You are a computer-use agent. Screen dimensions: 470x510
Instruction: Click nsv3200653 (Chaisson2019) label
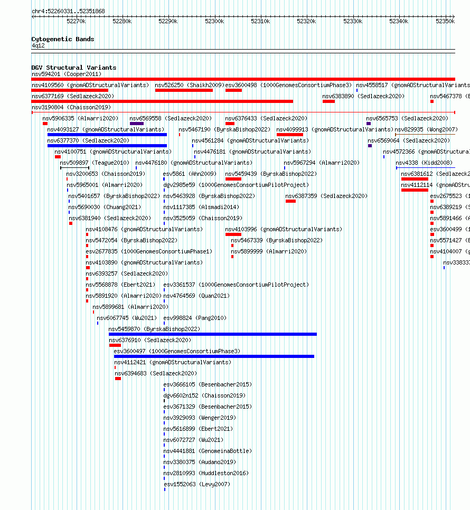coord(106,174)
